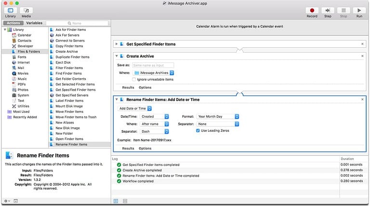Image resolution: width=370 pixels, height=206 pixels.
Task: Show Results in Rename Finder Items action
Action: pos(128,149)
